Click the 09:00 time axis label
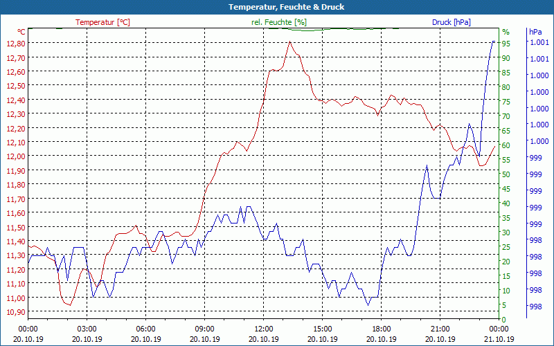Viewport: 554px width, 346px height. coord(204,329)
